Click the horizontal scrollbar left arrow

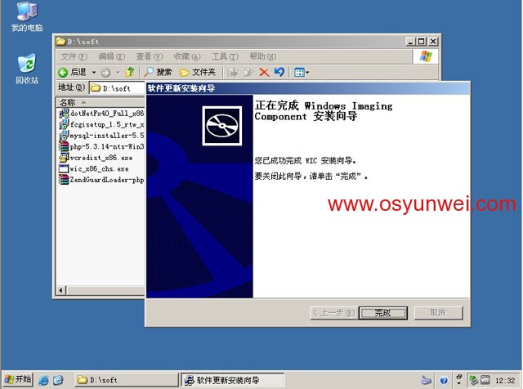[60, 290]
